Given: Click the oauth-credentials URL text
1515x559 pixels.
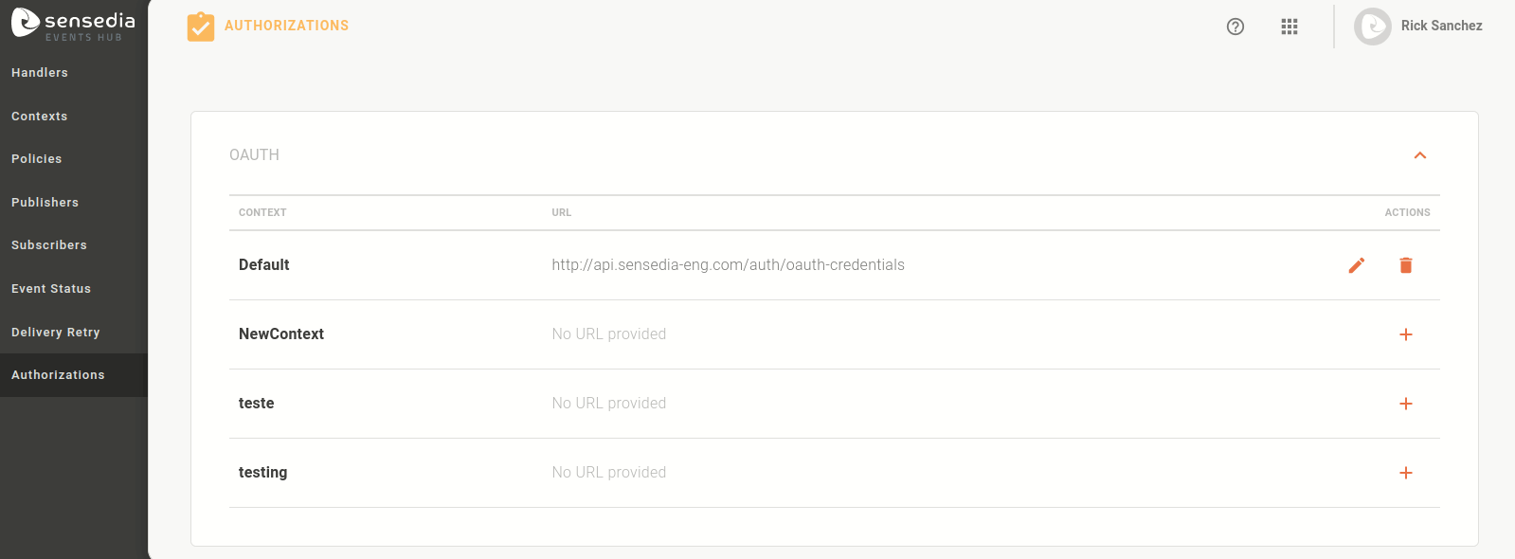Looking at the screenshot, I should tap(728, 265).
